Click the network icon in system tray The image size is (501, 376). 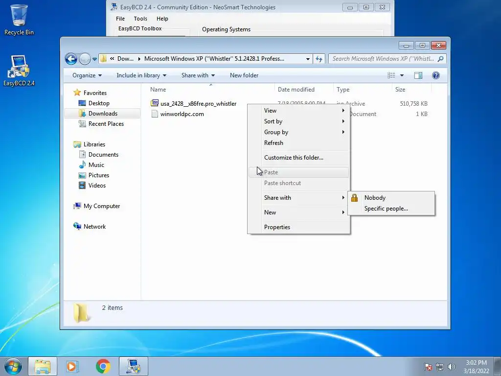[440, 367]
